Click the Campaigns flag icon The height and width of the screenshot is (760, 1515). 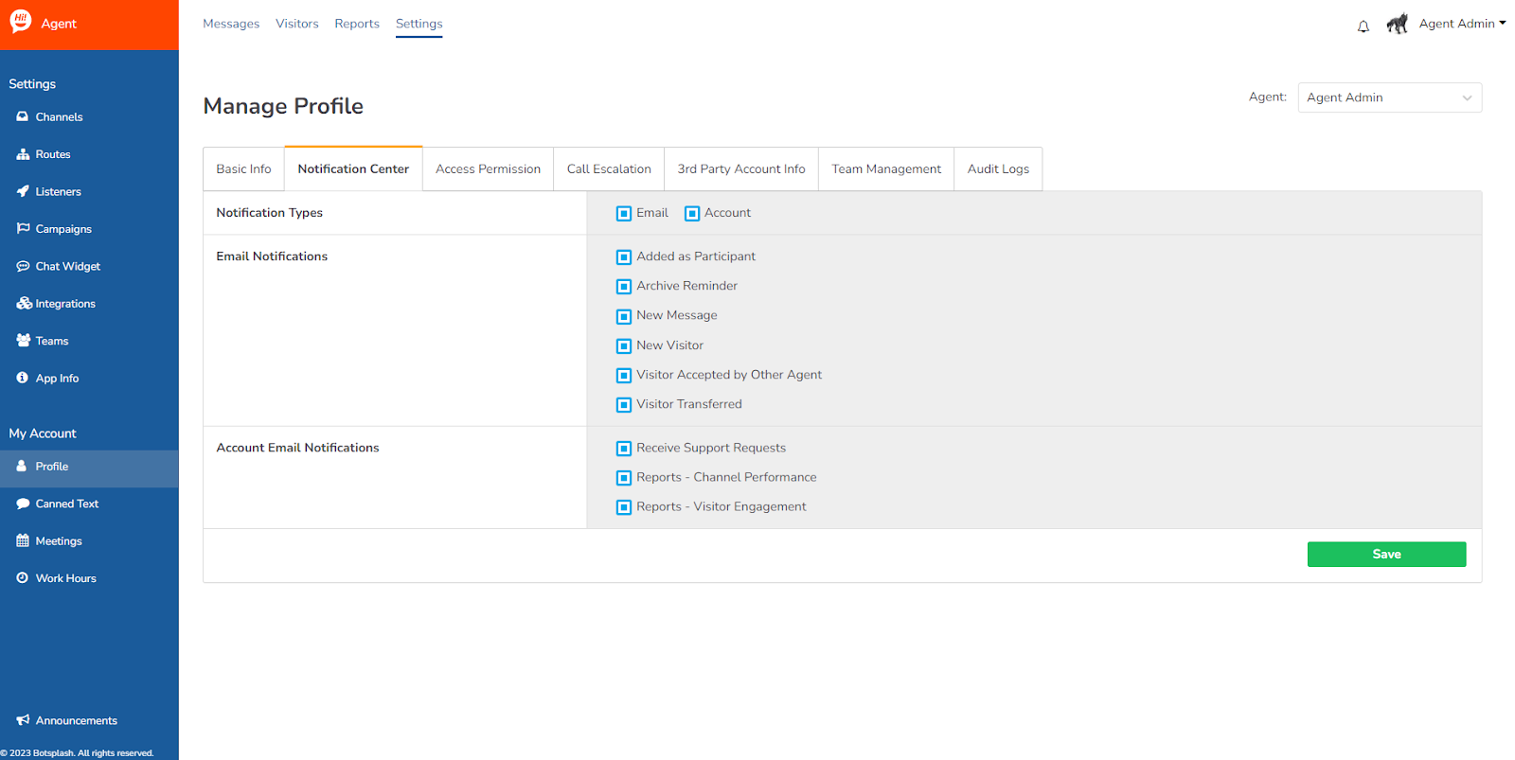(23, 228)
